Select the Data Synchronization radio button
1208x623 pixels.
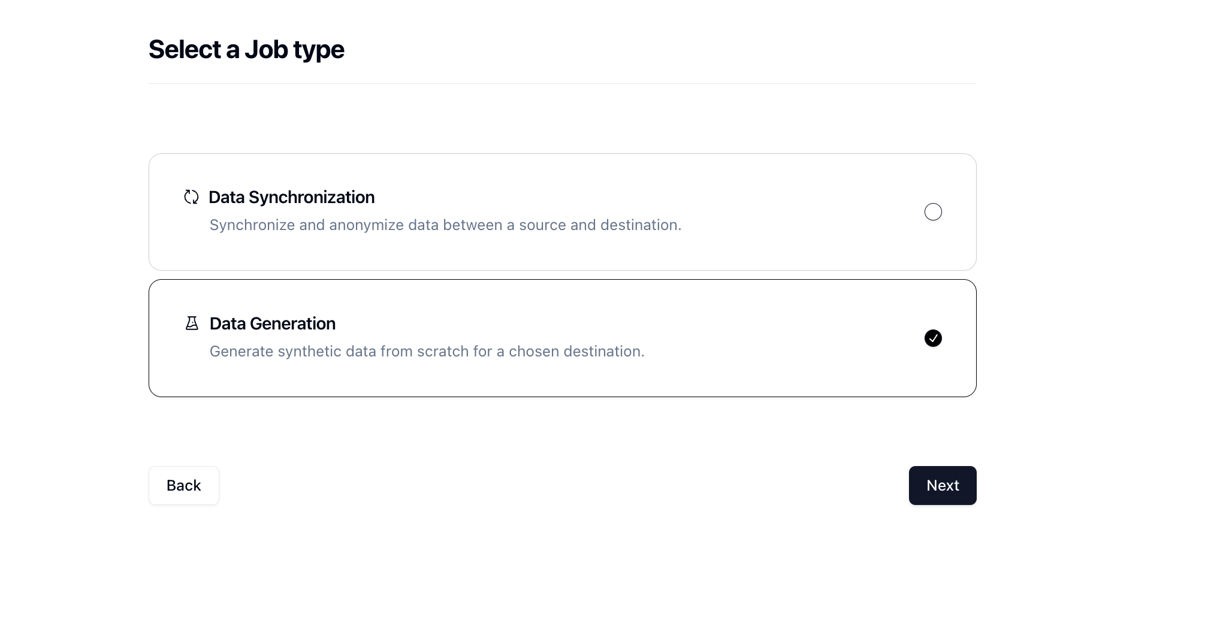pyautogui.click(x=933, y=212)
